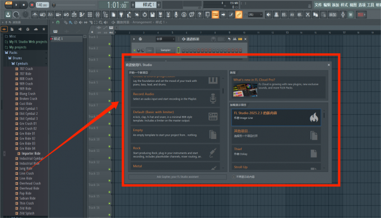Click the question mark help icon
The width and height of the screenshot is (381, 218).
199,15
